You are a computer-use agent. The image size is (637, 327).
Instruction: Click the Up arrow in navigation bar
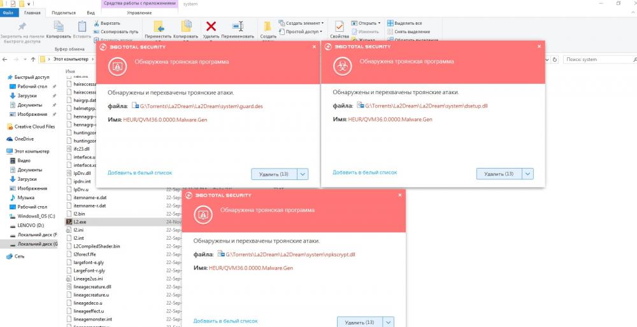(x=31, y=59)
